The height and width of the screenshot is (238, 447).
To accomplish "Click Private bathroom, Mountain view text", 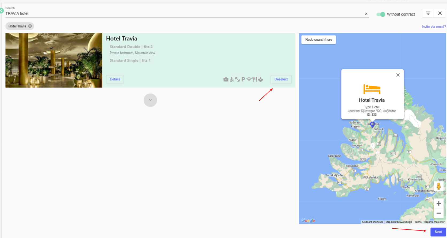I will 132,53.
